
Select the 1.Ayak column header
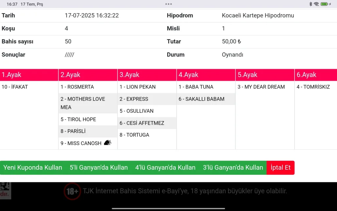29,75
